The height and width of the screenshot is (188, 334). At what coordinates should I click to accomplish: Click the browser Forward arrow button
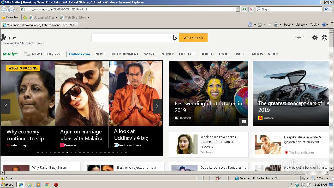[x=11, y=9]
